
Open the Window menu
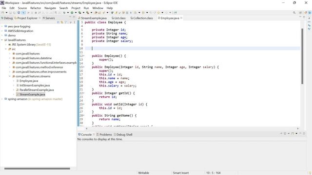[97, 8]
